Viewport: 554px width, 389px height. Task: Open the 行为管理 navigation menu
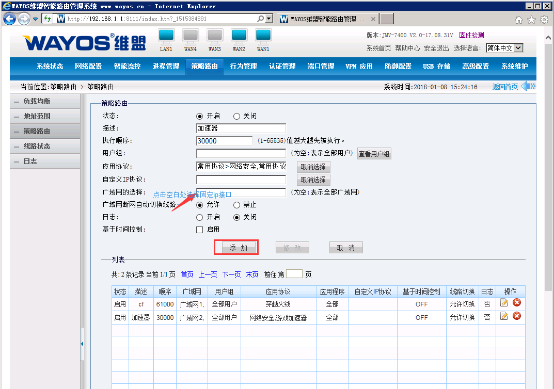[x=243, y=67]
